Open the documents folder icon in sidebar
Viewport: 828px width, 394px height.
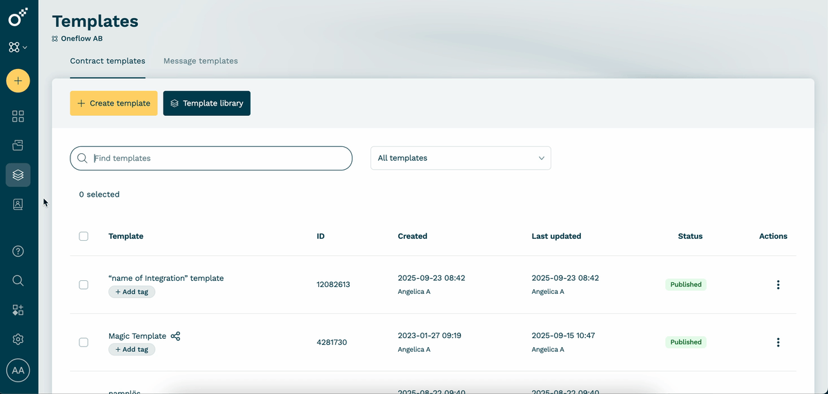(18, 146)
